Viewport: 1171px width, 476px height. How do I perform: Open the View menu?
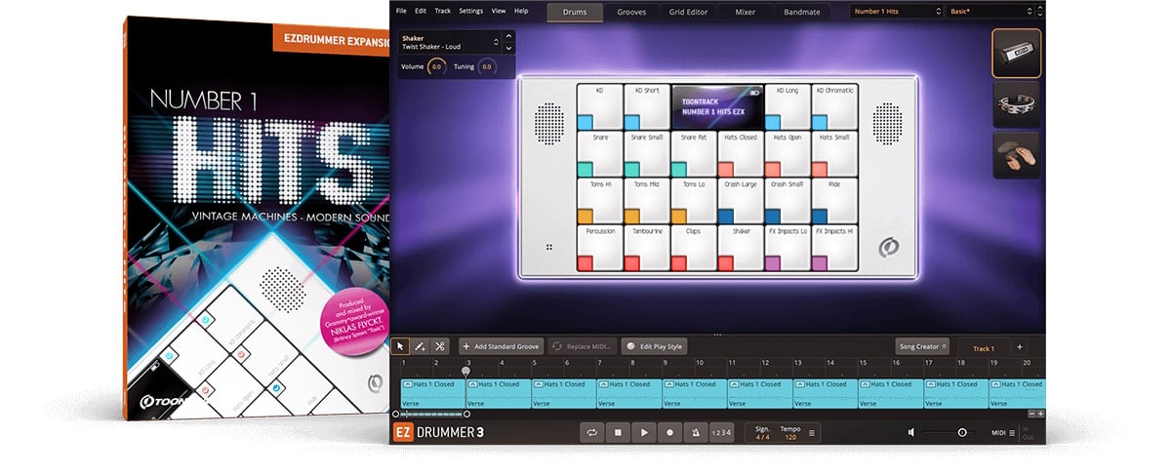499,11
